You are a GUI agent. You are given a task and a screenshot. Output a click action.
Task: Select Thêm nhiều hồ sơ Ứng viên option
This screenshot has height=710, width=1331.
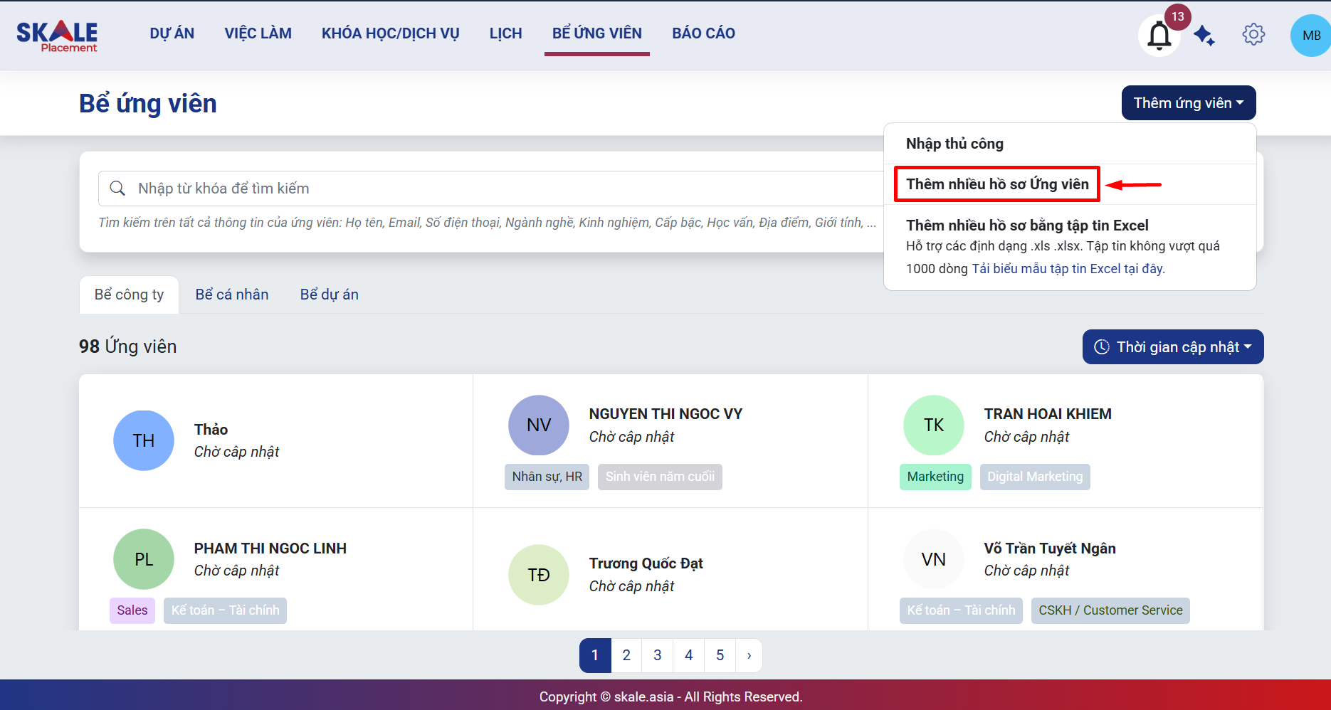[996, 184]
